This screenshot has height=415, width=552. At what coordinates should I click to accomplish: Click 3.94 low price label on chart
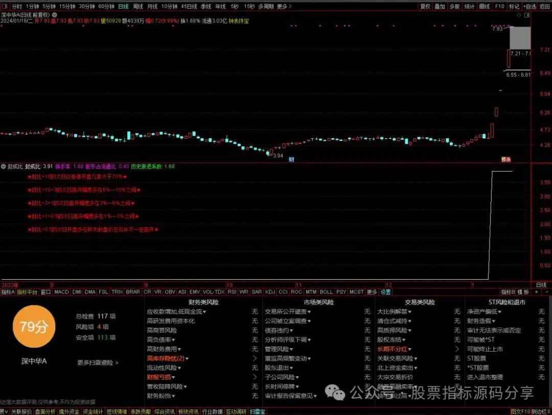pos(278,156)
